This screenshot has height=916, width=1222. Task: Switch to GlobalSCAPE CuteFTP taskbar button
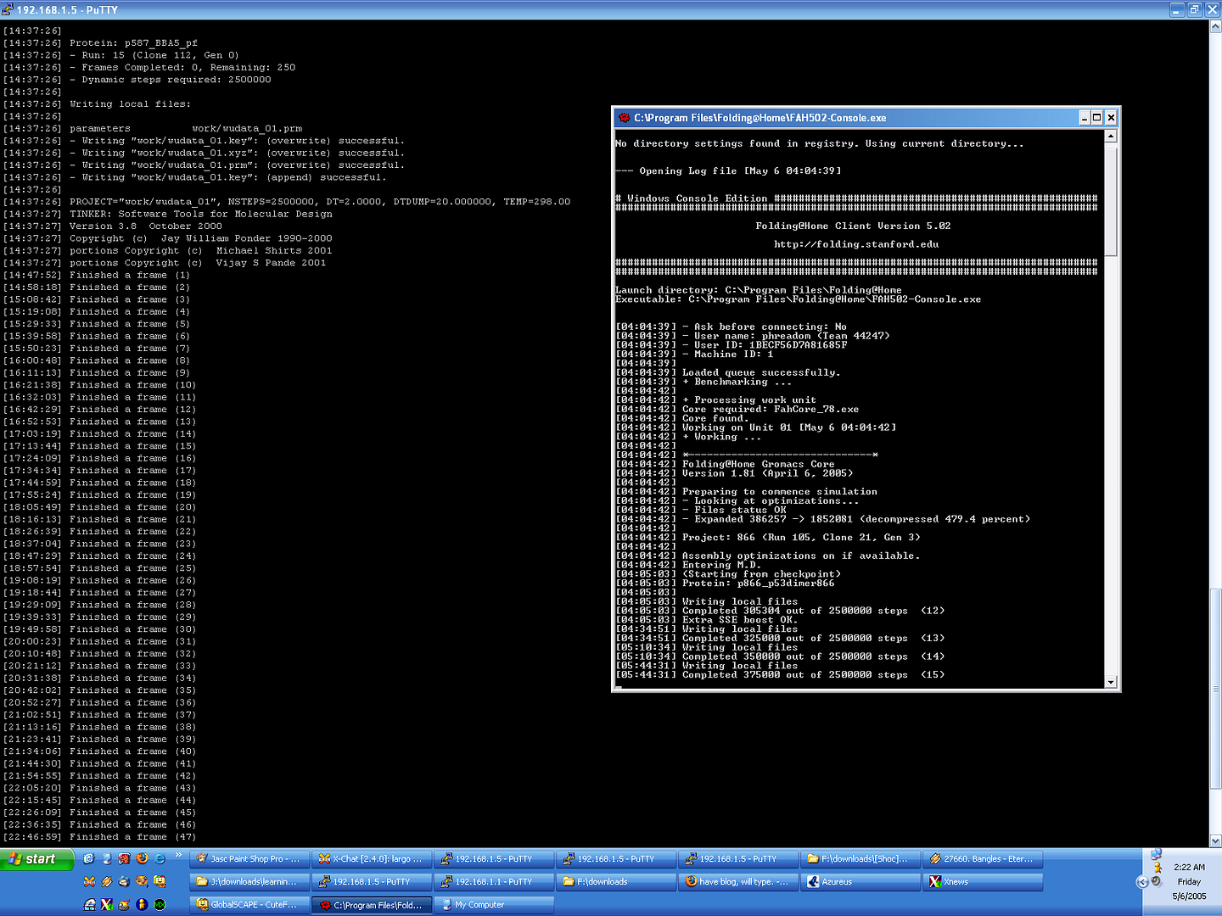249,905
